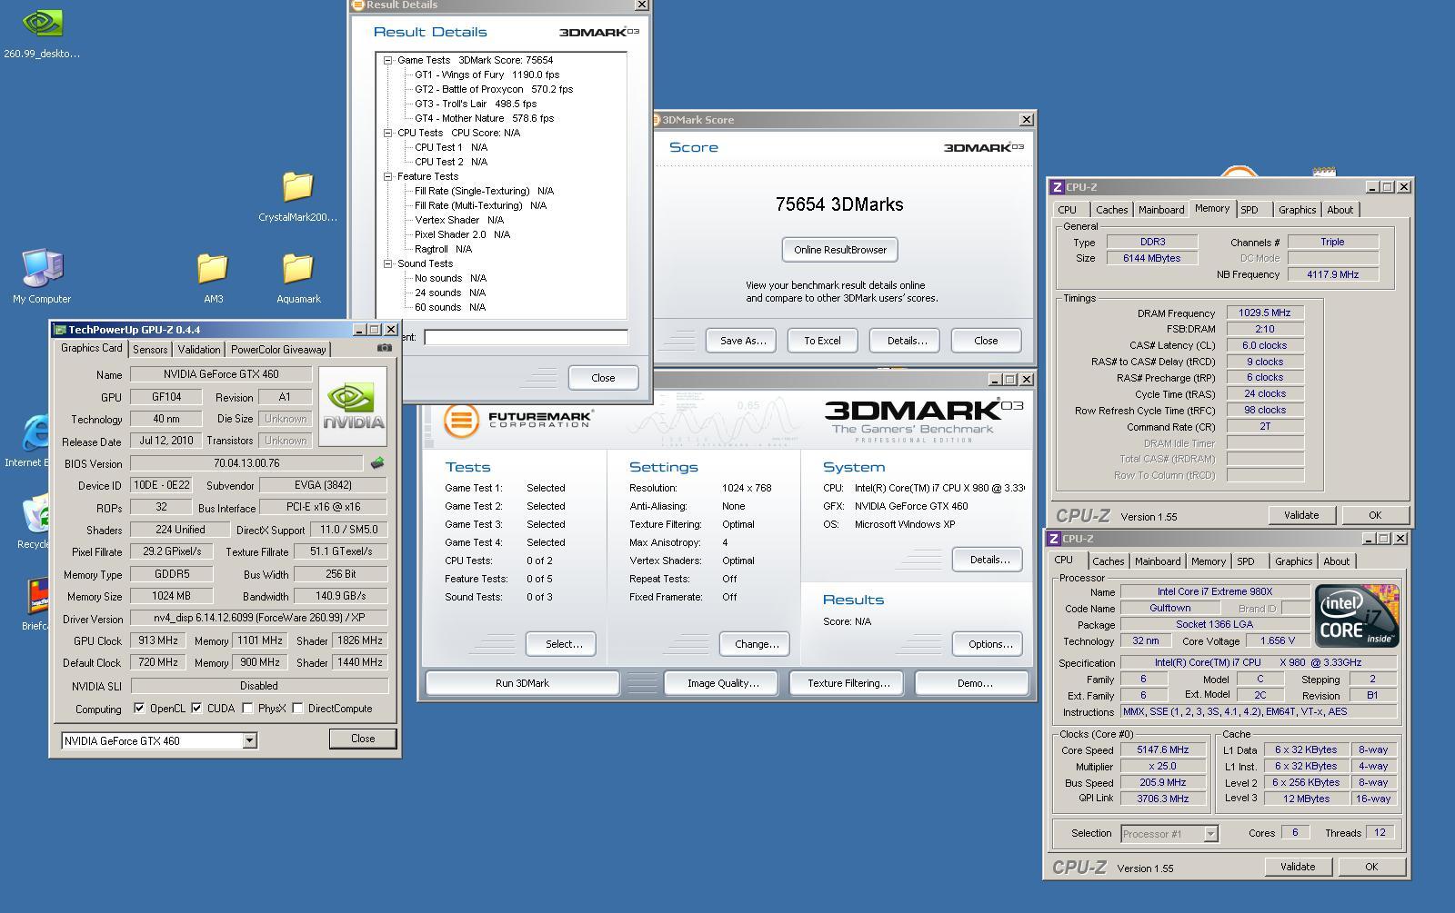Select the GT3 - Troll's Lair row

tap(476, 104)
